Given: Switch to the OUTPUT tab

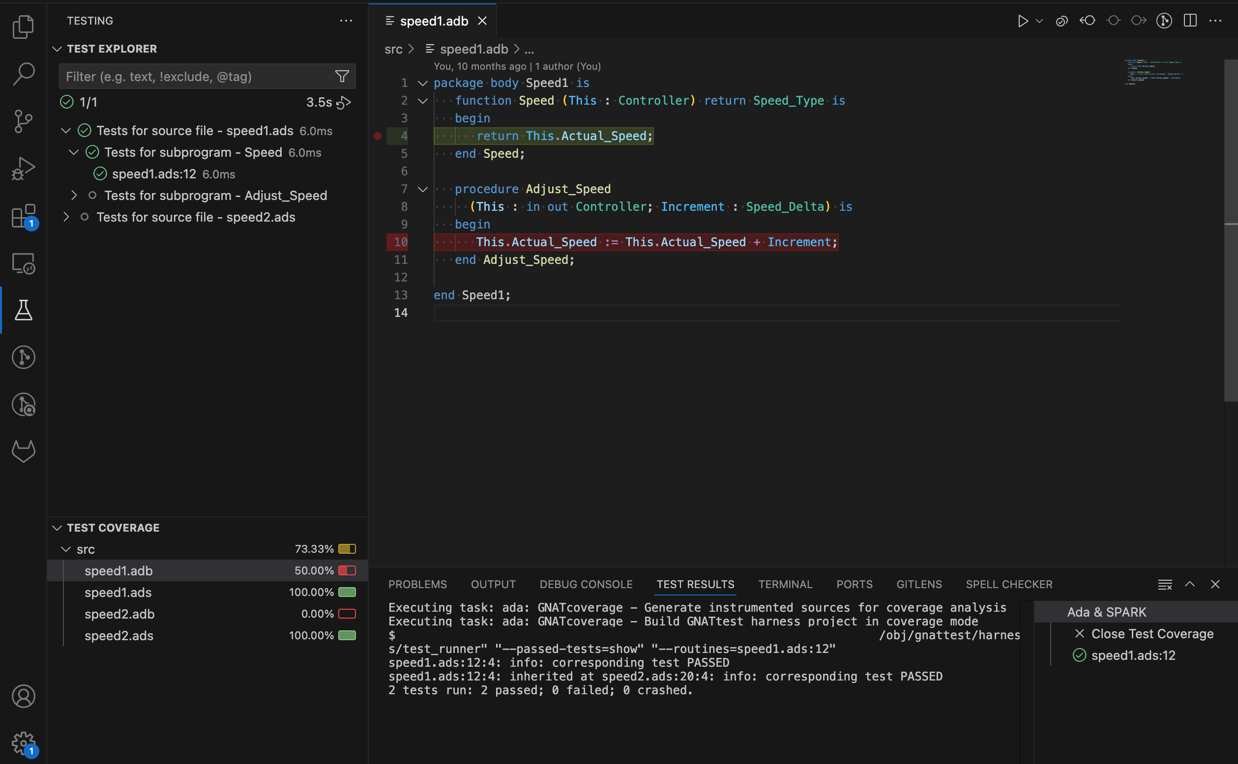Looking at the screenshot, I should [x=493, y=585].
